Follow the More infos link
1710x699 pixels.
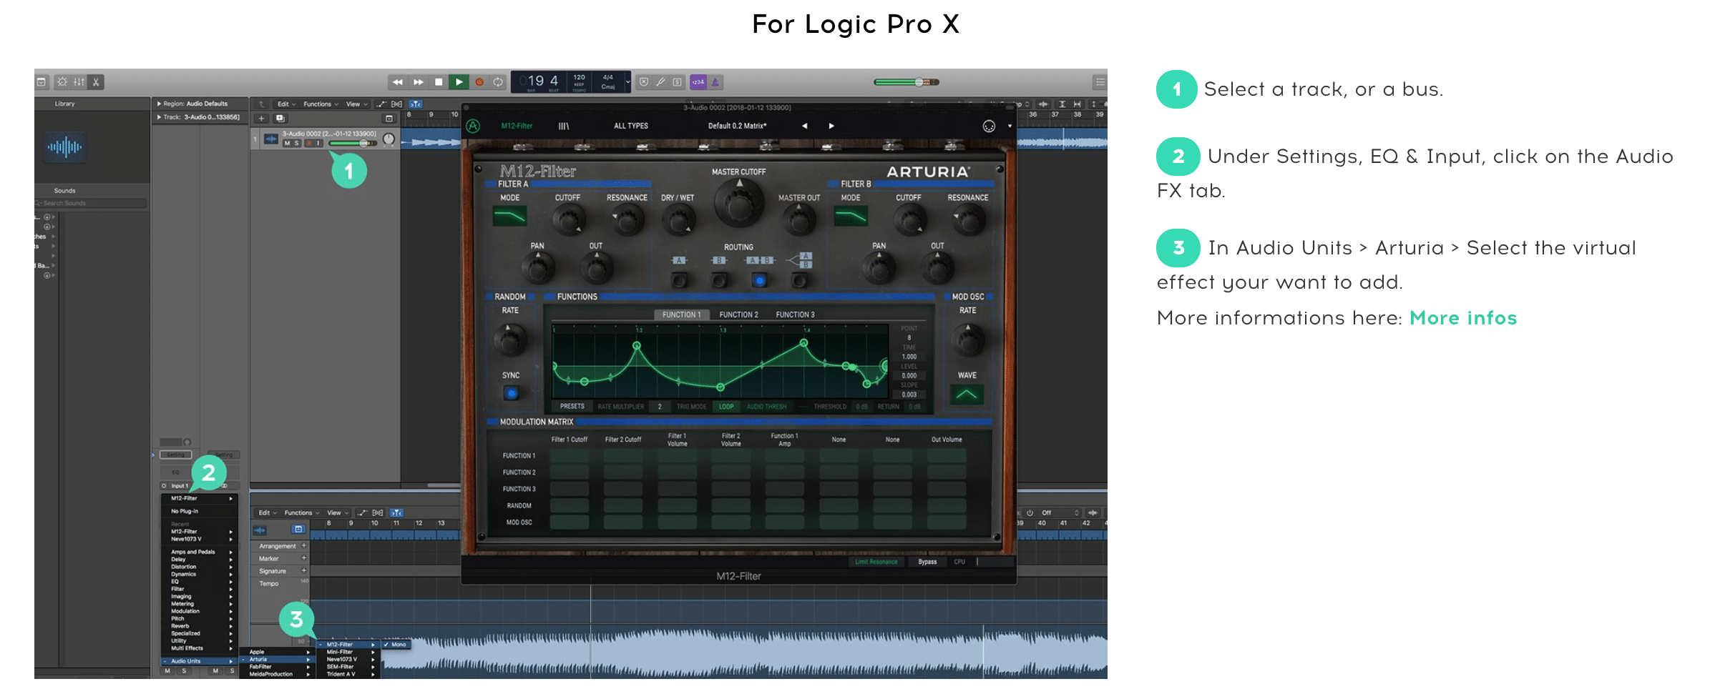[x=1463, y=318]
